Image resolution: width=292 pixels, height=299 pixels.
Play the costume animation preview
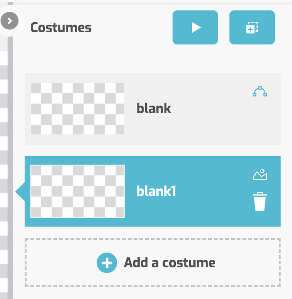coord(195,27)
